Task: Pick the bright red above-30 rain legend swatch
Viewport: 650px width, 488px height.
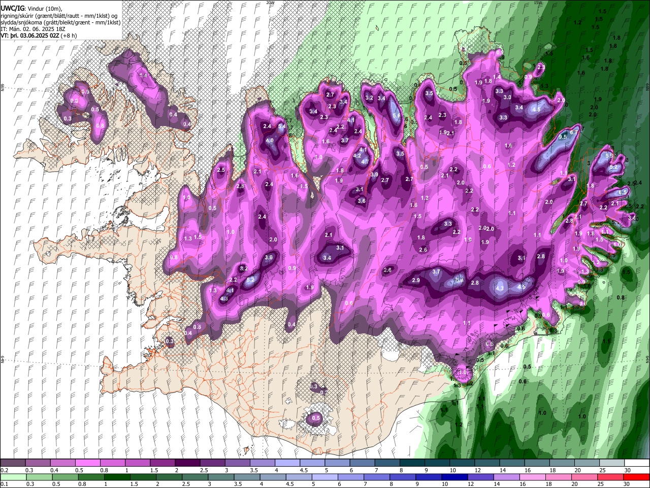Action: point(636,477)
